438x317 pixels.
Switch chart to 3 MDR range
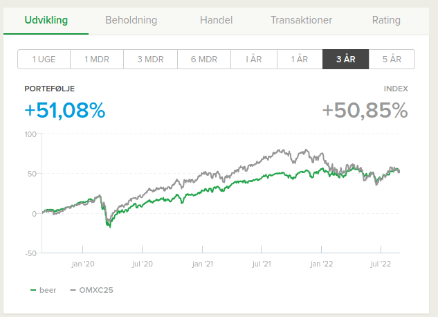[150, 60]
